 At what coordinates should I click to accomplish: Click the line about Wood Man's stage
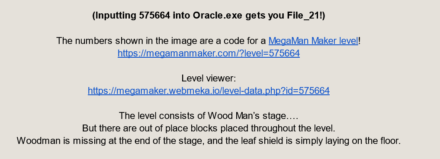[x=209, y=115]
